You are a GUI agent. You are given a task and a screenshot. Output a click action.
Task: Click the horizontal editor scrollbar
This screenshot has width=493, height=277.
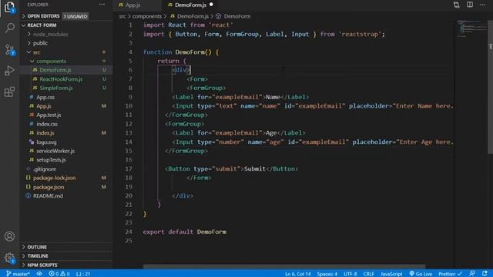284,267
